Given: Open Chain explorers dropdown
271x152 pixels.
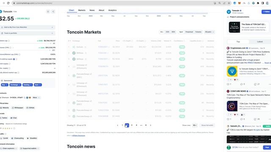Looking at the screenshot, I should click(x=8, y=148).
